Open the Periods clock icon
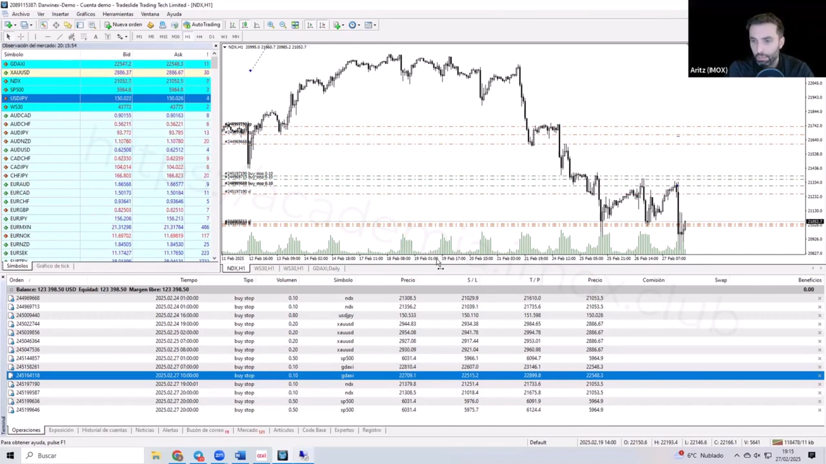The width and height of the screenshot is (826, 464). (352, 25)
